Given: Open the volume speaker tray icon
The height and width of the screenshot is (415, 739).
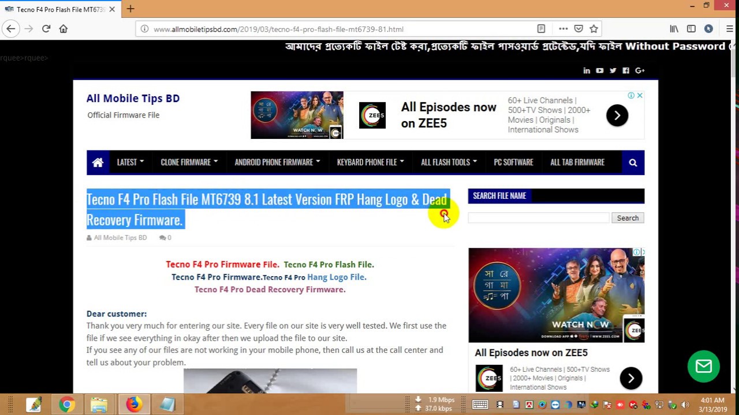Looking at the screenshot, I should pos(685,405).
